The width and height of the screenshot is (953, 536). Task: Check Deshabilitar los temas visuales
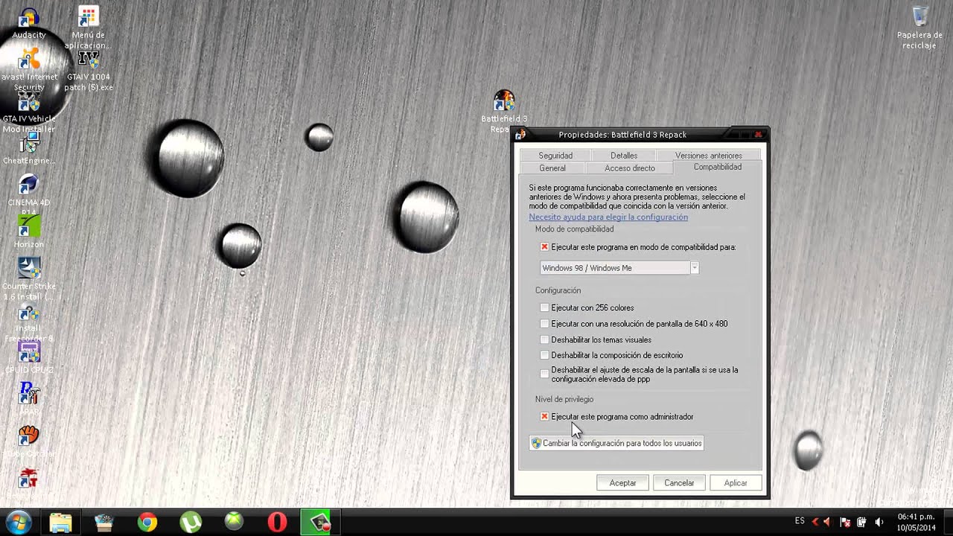click(x=544, y=339)
